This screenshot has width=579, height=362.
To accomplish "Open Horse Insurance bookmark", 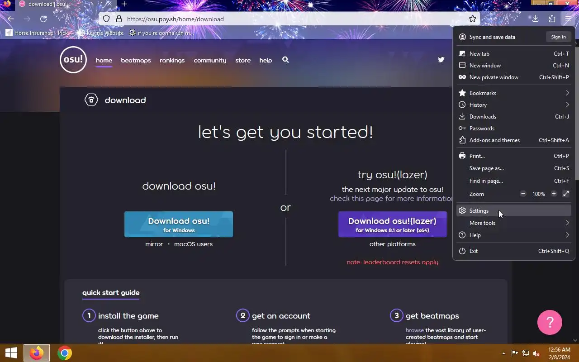I will [x=39, y=33].
